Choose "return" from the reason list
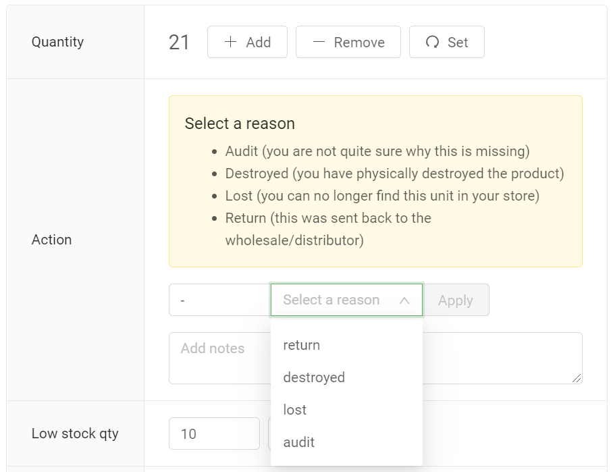Image resolution: width=611 pixels, height=472 pixels. point(302,345)
